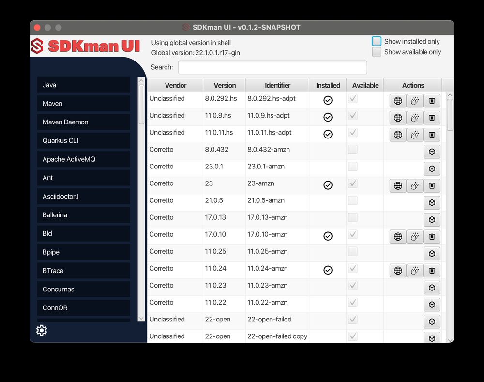Open settings with gear icon
Screen dimensions: 484x382
[42, 330]
